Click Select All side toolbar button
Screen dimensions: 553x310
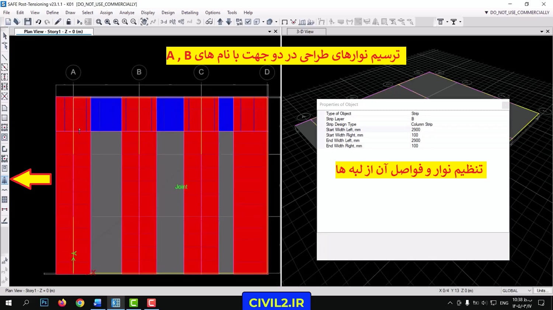pos(4,261)
